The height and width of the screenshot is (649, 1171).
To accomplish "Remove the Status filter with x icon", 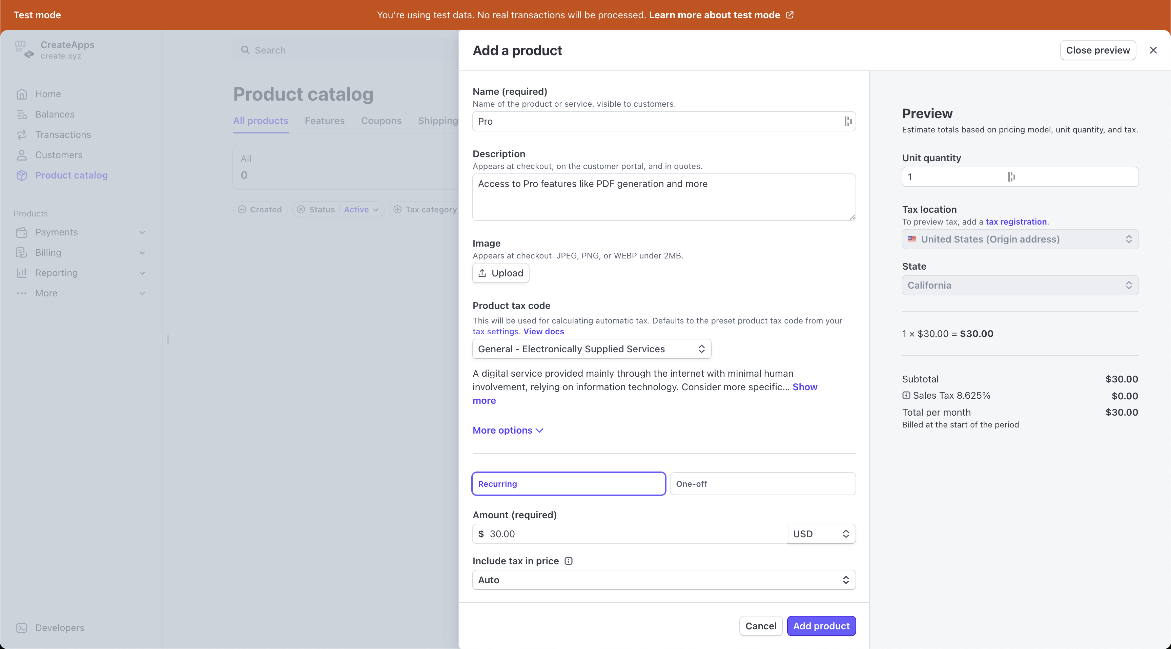I will [301, 210].
